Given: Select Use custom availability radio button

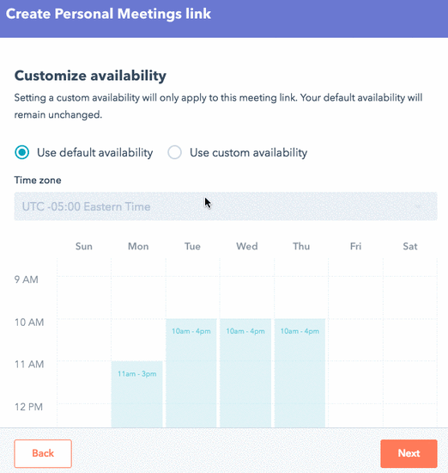Looking at the screenshot, I should pyautogui.click(x=174, y=152).
